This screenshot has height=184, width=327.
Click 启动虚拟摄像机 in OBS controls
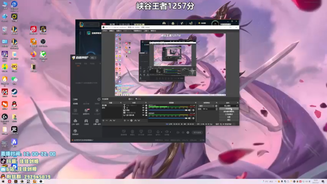tap(229, 112)
